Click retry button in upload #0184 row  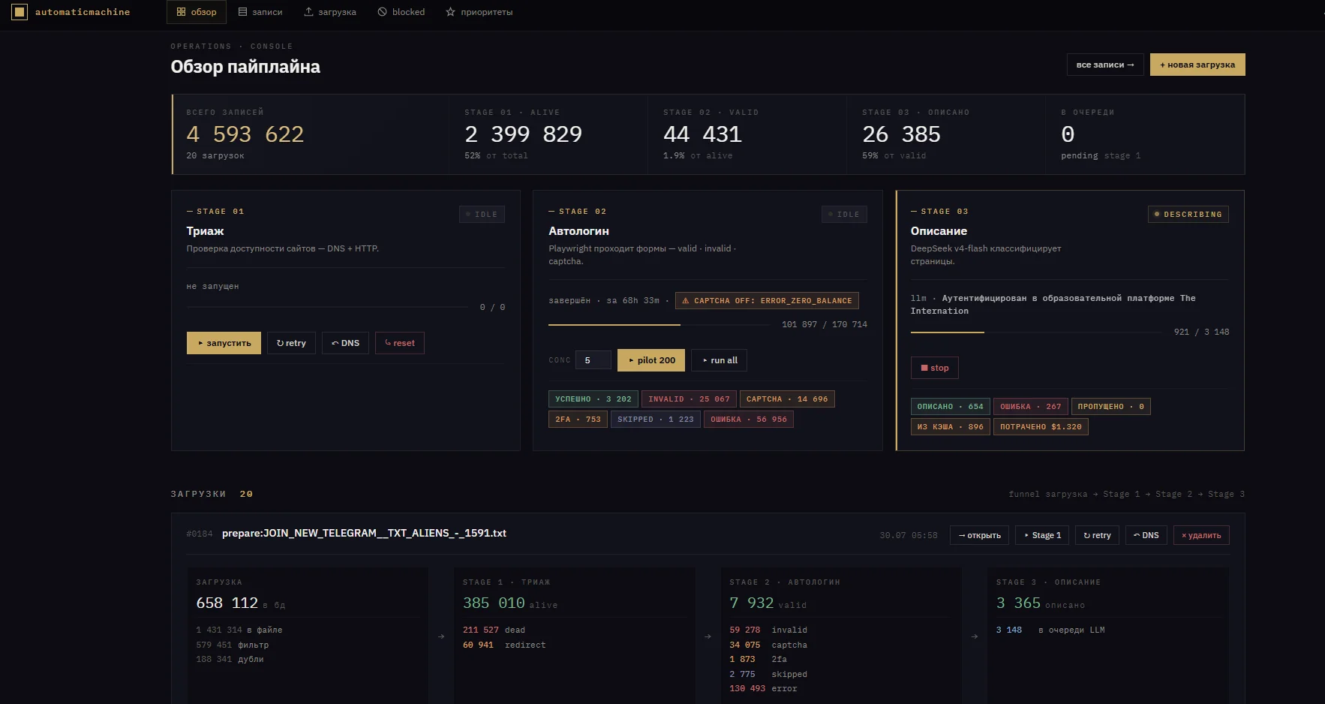(x=1097, y=535)
